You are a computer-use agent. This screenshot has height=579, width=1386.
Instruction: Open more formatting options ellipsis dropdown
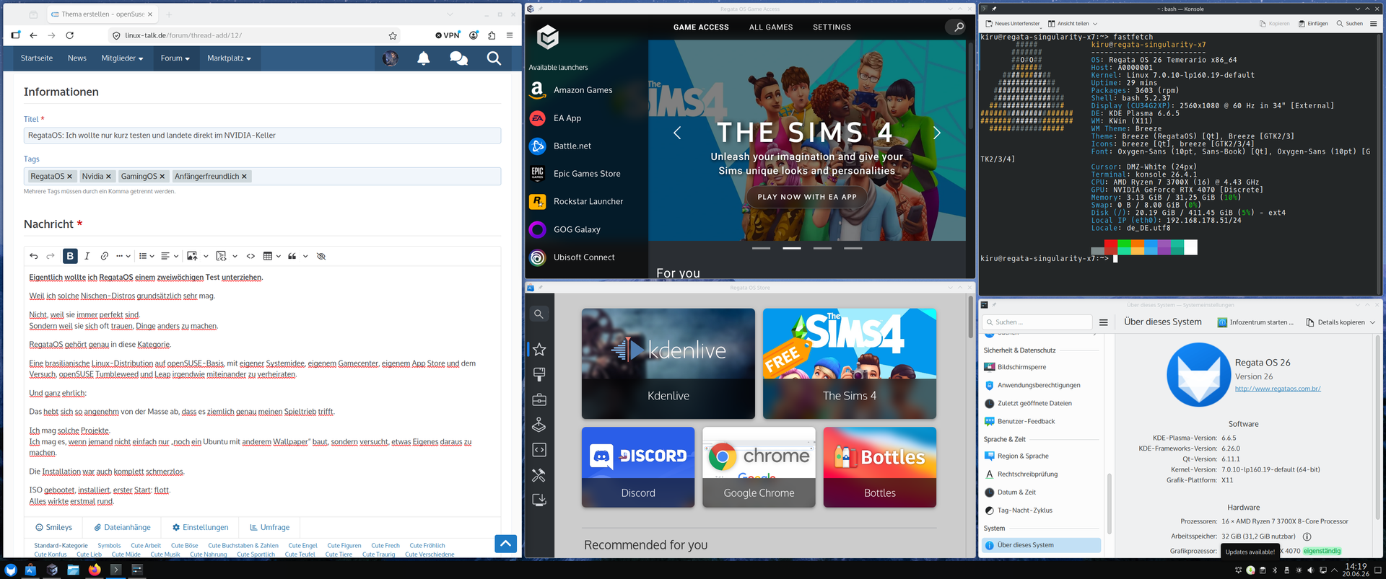pos(123,256)
